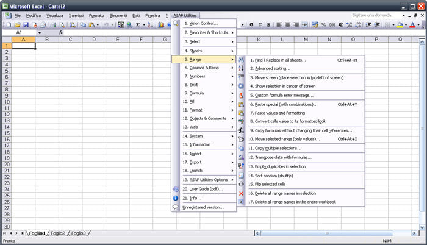Click first sheet navigation arrow

coord(5,233)
